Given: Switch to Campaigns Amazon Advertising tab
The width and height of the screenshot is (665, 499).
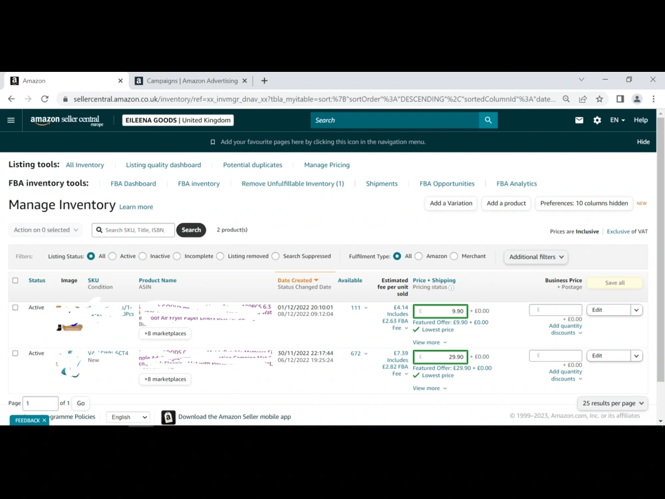Looking at the screenshot, I should pyautogui.click(x=192, y=81).
